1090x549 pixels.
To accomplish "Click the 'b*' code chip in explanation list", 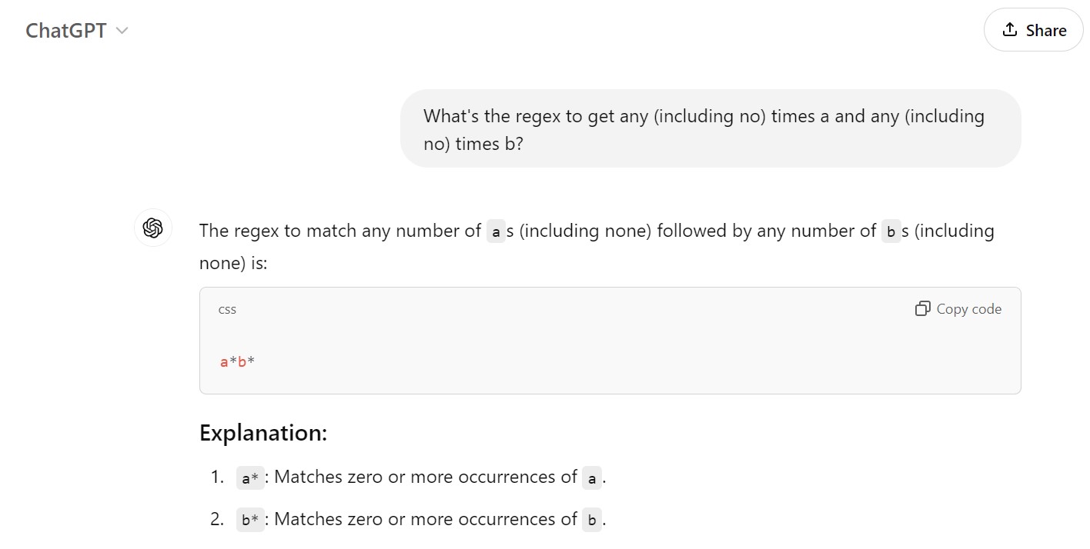I will pos(250,521).
